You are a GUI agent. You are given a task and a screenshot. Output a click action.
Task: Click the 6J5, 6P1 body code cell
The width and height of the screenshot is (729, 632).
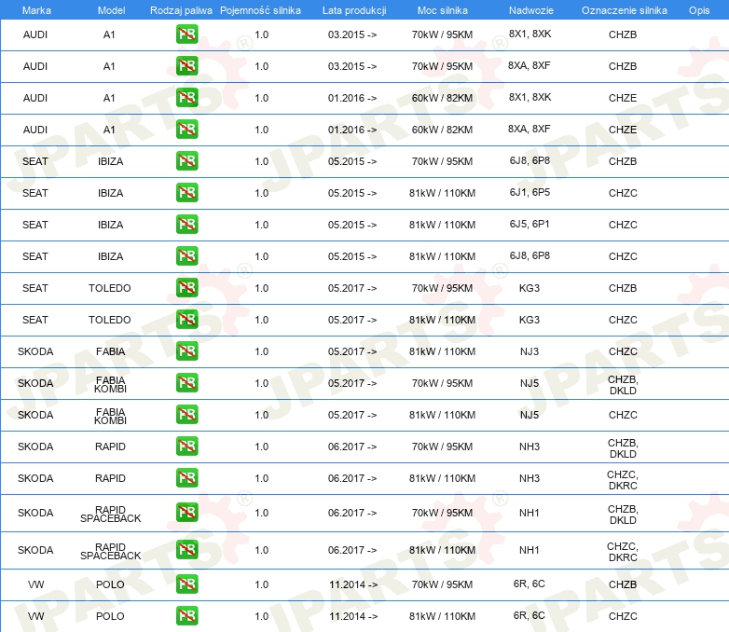point(530,225)
